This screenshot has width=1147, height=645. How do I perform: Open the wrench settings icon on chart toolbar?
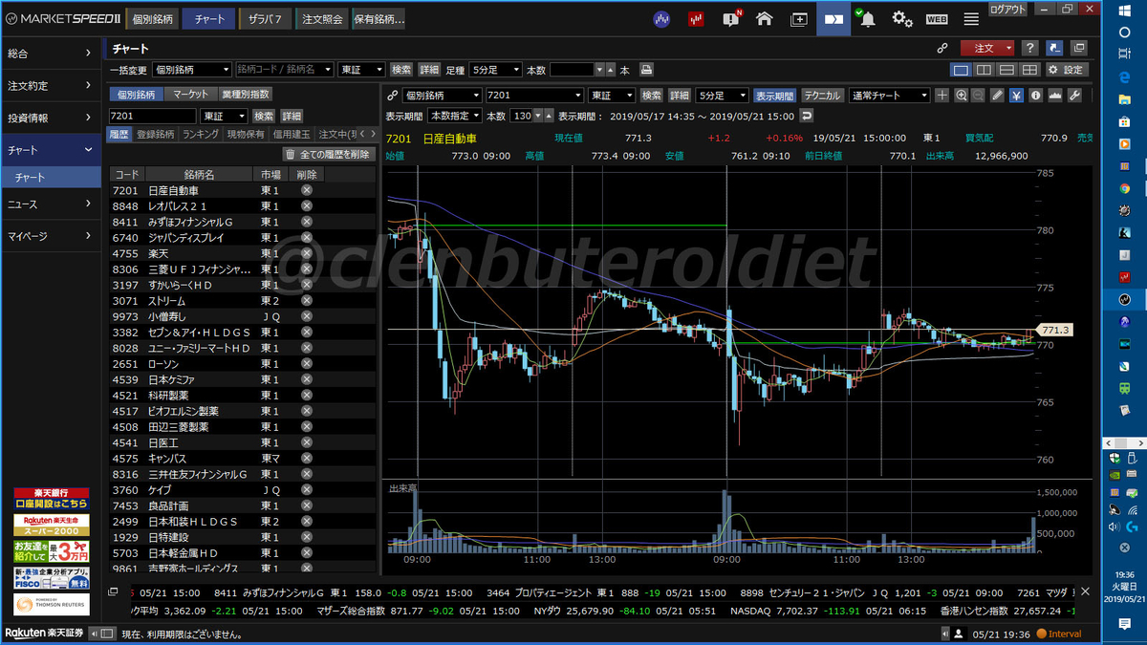(x=1074, y=96)
